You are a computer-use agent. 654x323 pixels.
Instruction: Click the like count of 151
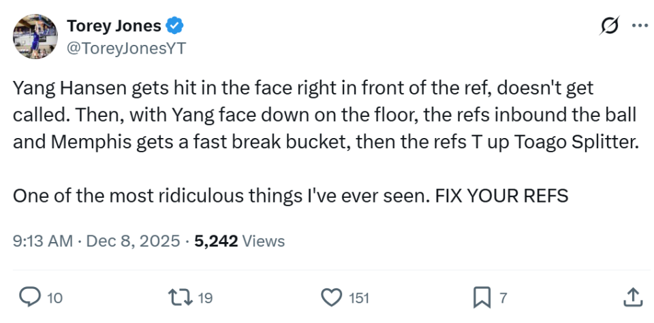pyautogui.click(x=358, y=297)
